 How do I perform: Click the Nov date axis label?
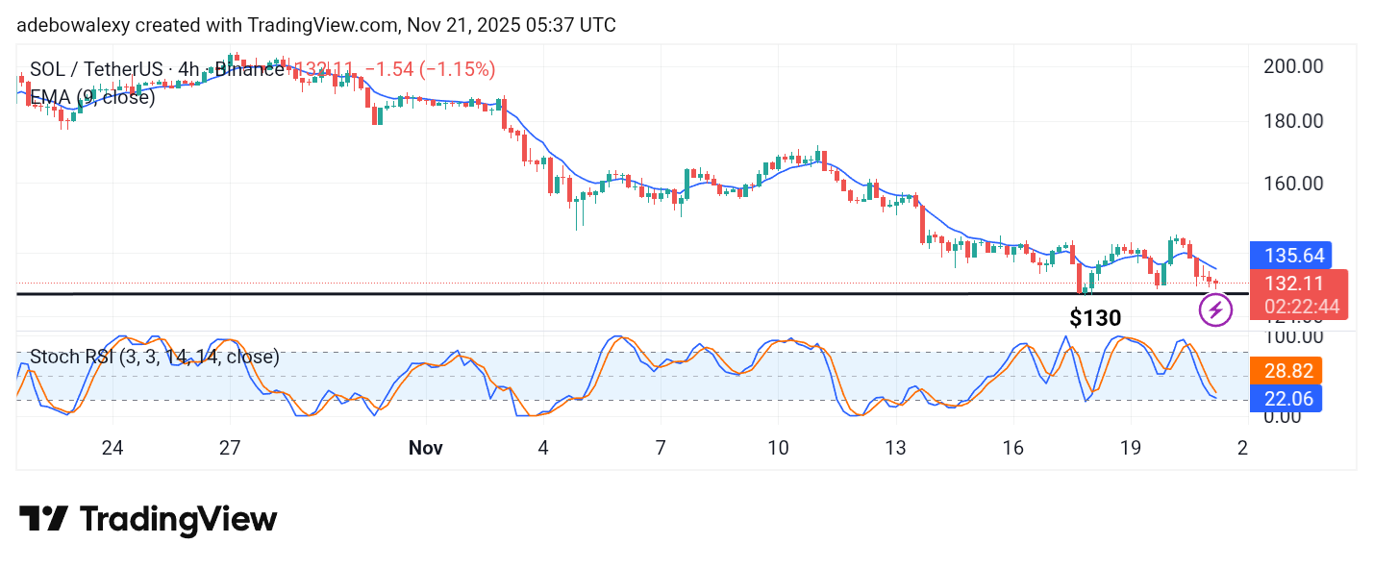(x=425, y=448)
